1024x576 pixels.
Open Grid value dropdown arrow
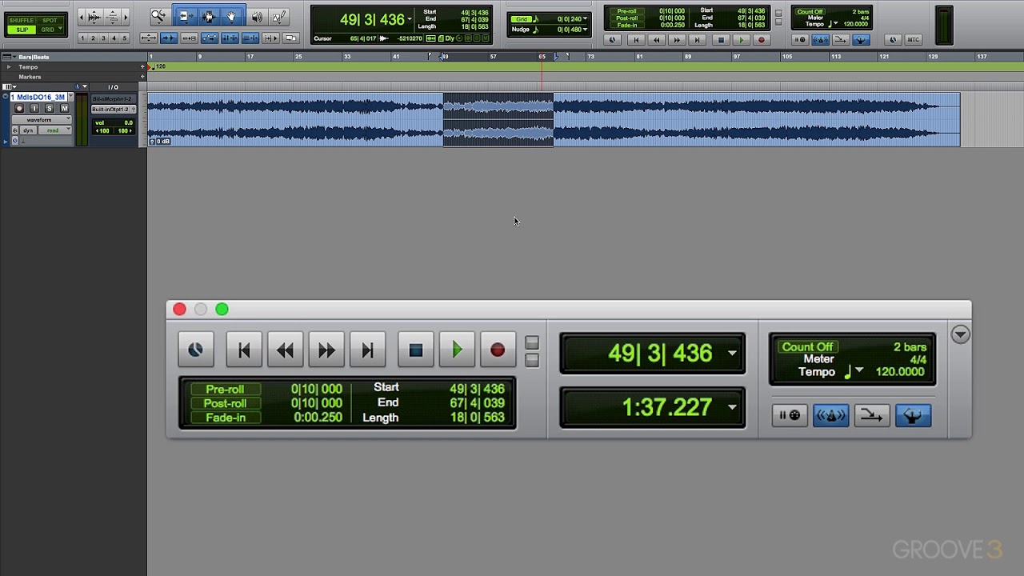pyautogui.click(x=585, y=19)
